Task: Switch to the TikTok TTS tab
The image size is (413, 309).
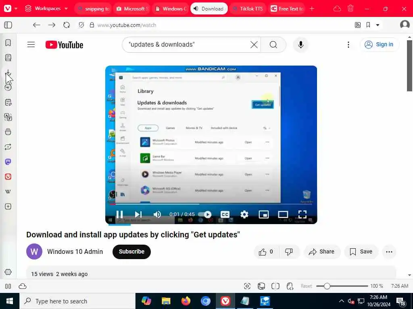Action: click(248, 9)
